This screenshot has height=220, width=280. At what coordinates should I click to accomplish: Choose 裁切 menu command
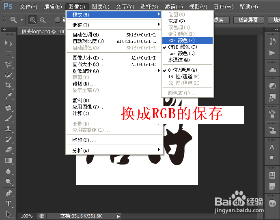tap(114, 84)
